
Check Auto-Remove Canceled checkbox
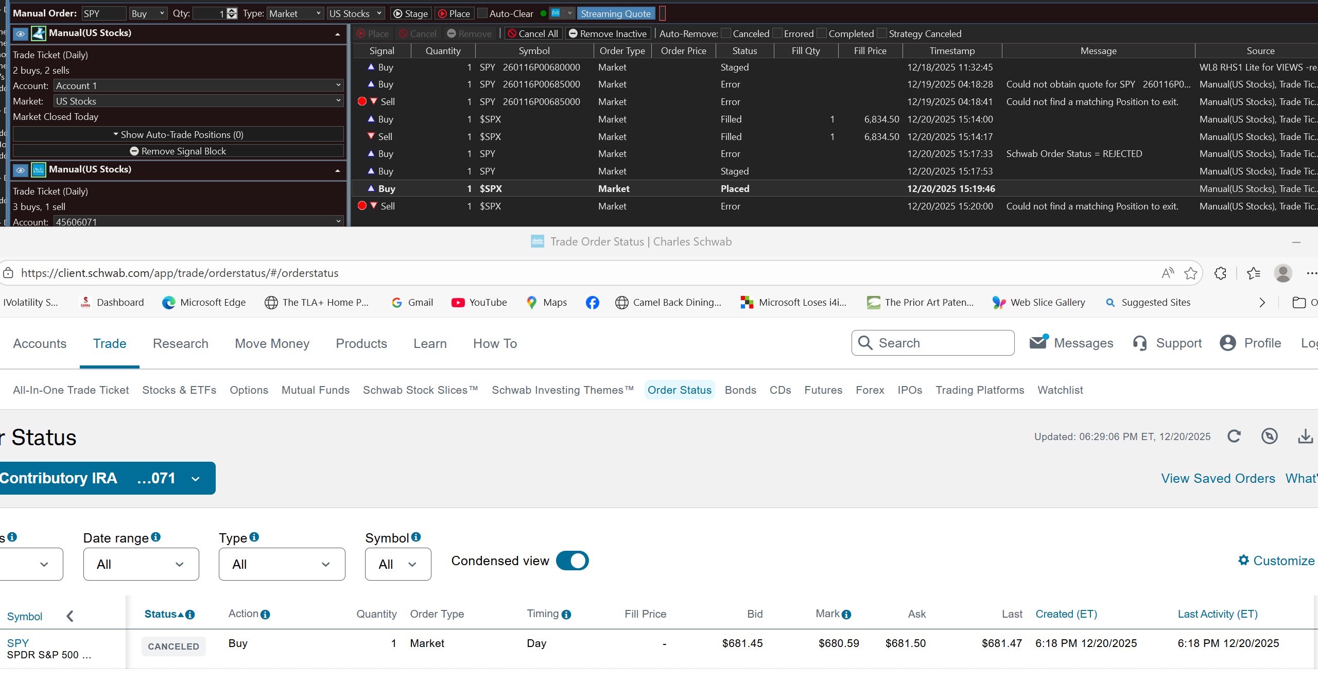726,33
